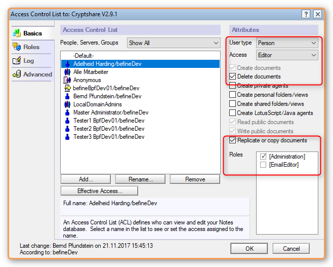Screen dimensions: 333x267
Task: Click the person icon for Bernd Pfundstein
Action: click(x=67, y=96)
